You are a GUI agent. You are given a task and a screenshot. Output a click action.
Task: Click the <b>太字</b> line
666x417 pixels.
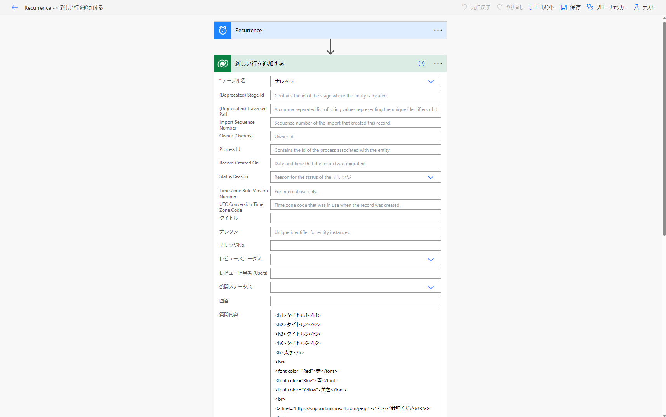tap(290, 353)
